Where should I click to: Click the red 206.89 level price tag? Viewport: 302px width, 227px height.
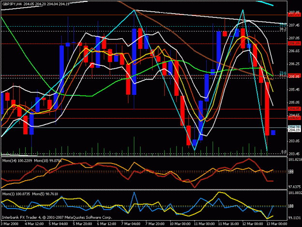tap(294, 44)
